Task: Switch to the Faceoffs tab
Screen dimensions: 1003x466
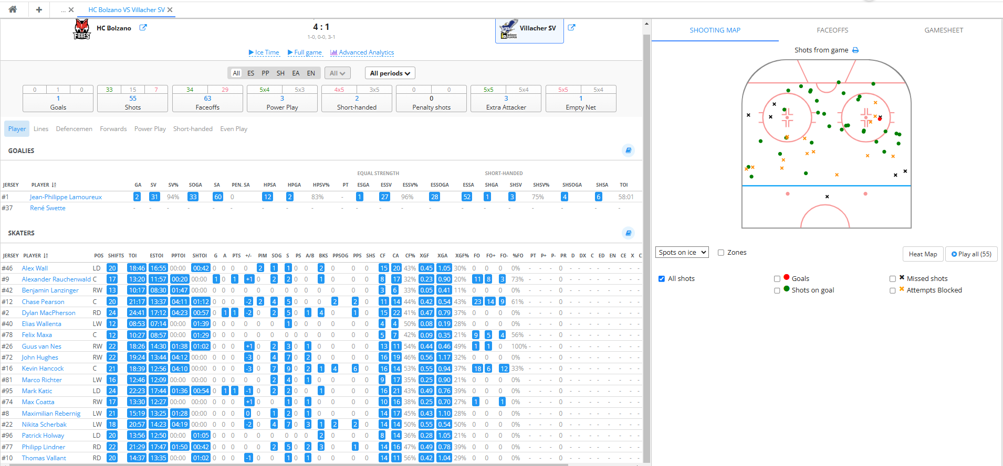Action: coord(832,30)
